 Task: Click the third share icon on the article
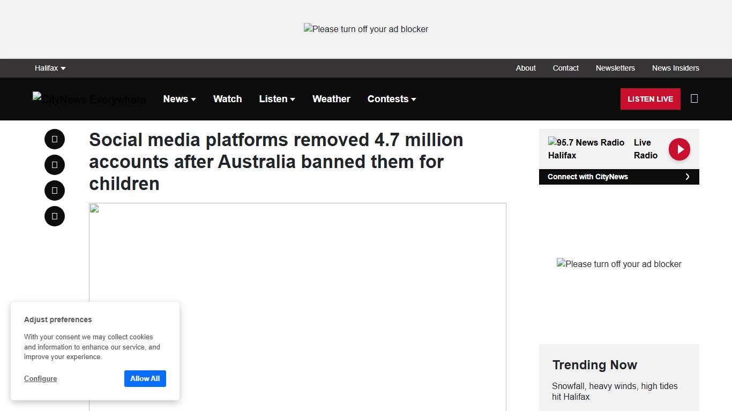54,190
